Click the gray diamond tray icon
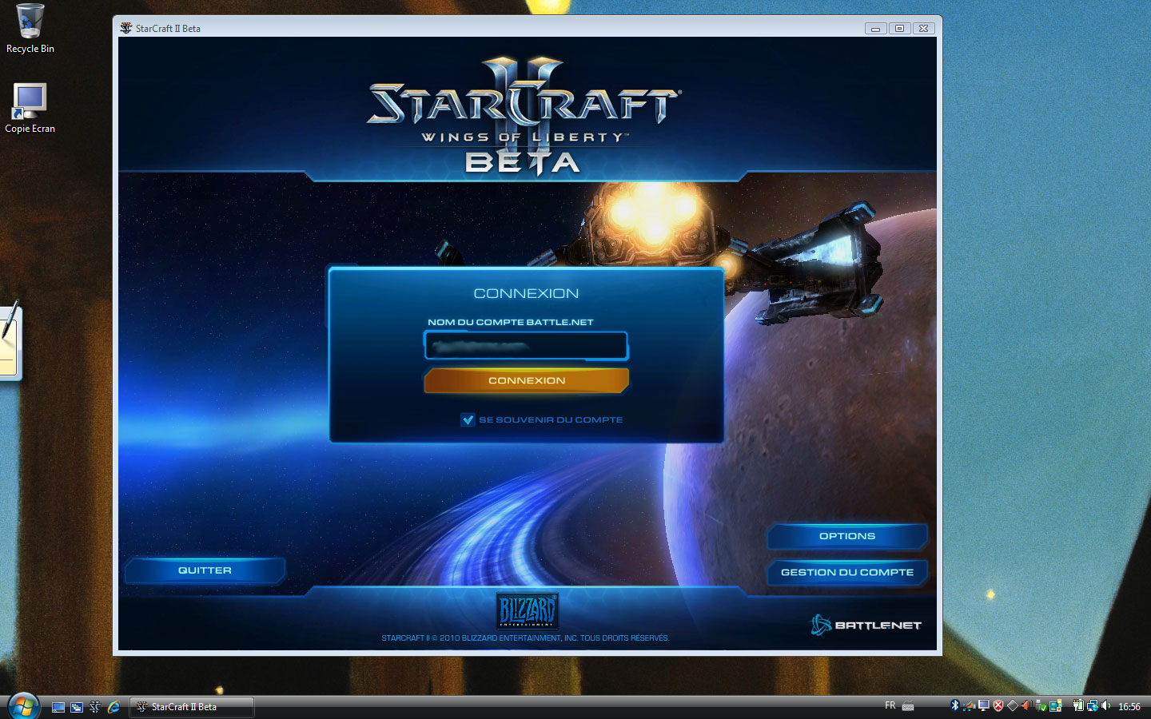Screen dimensions: 1151x719 1013,705
